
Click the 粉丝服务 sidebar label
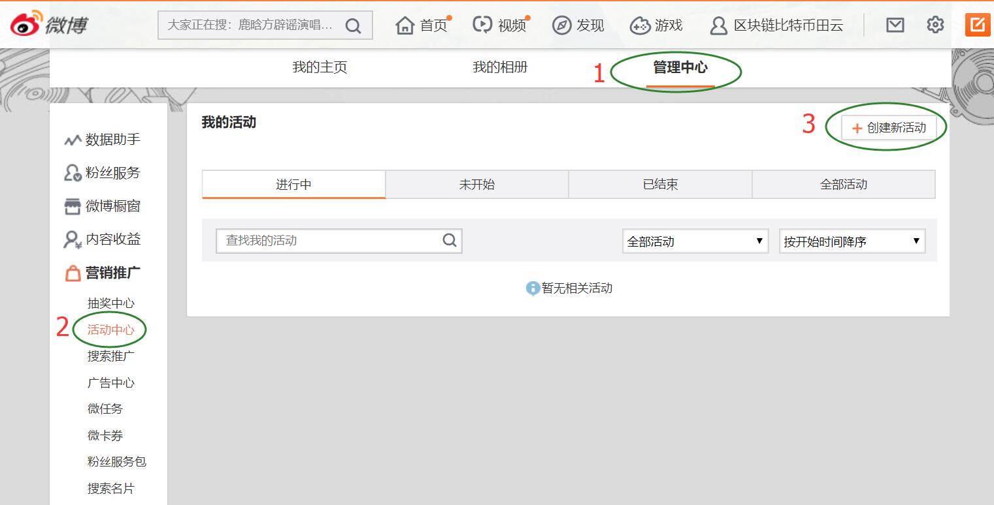click(x=113, y=173)
